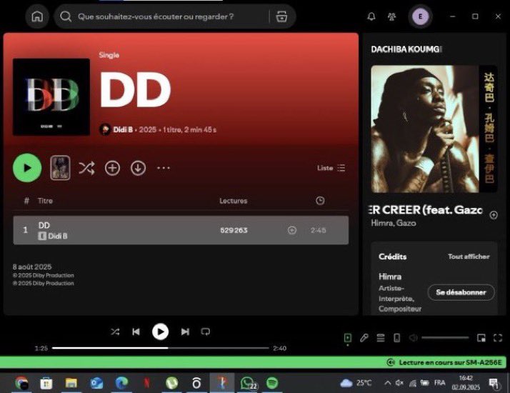Open Himra, Gazo artists link
The image size is (510, 393).
394,223
